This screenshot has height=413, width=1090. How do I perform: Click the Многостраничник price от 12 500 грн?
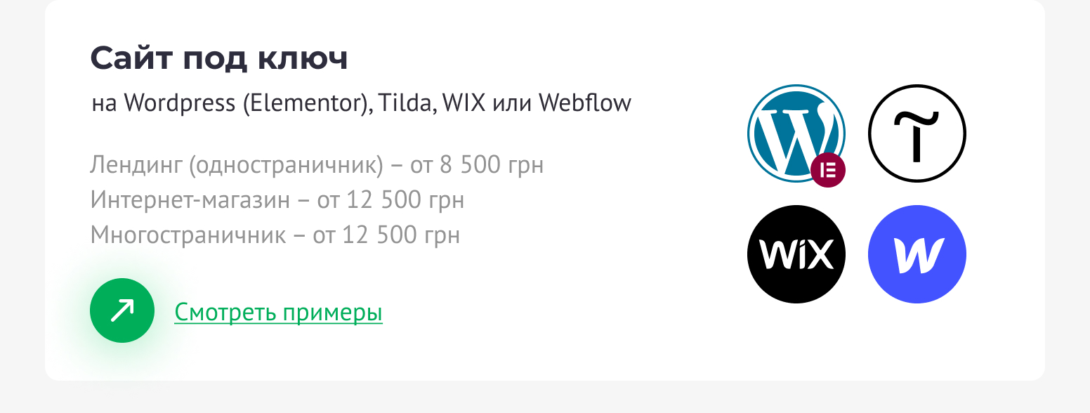[386, 235]
